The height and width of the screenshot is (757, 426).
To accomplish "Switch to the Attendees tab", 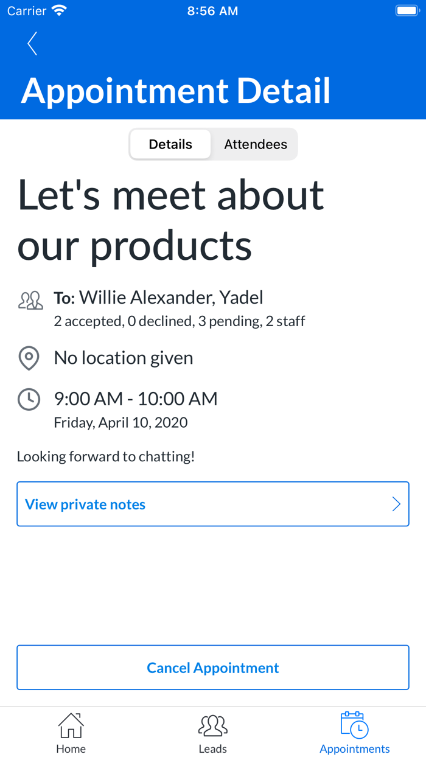I will coord(255,144).
